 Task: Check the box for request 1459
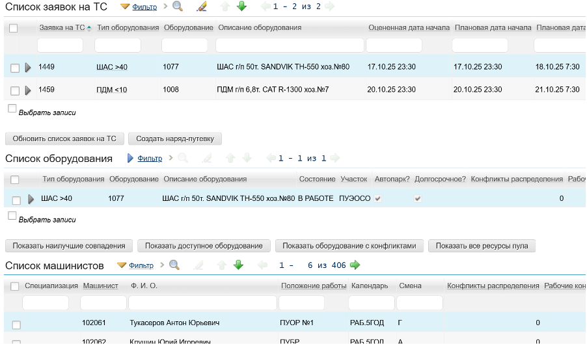point(15,90)
